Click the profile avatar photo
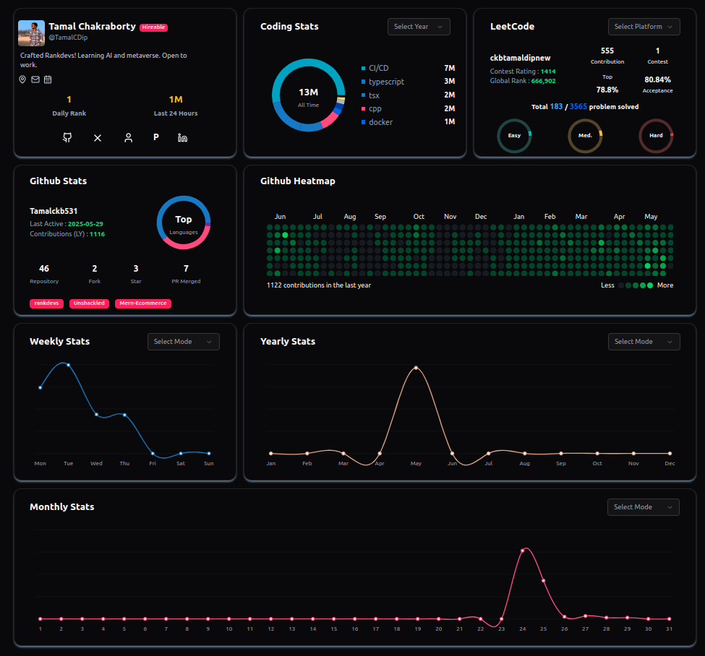The image size is (705, 656). click(31, 33)
